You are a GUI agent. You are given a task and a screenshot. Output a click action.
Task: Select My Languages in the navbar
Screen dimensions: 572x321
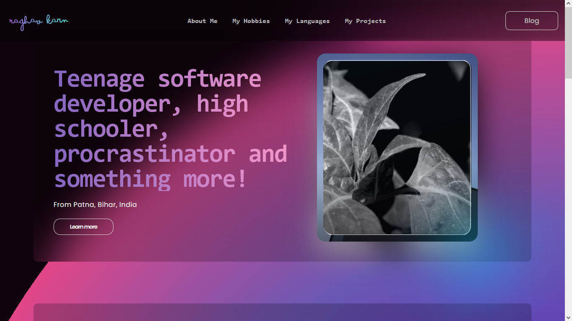pyautogui.click(x=307, y=21)
